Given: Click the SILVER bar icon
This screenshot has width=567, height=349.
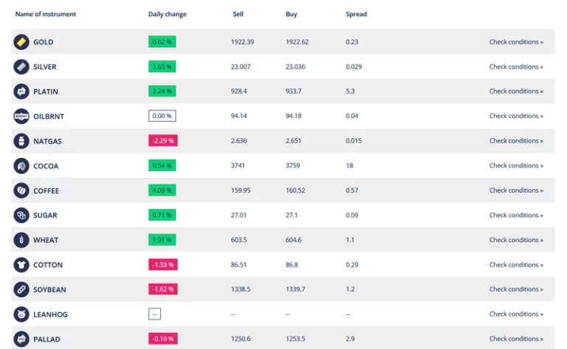Looking at the screenshot, I should point(21,67).
